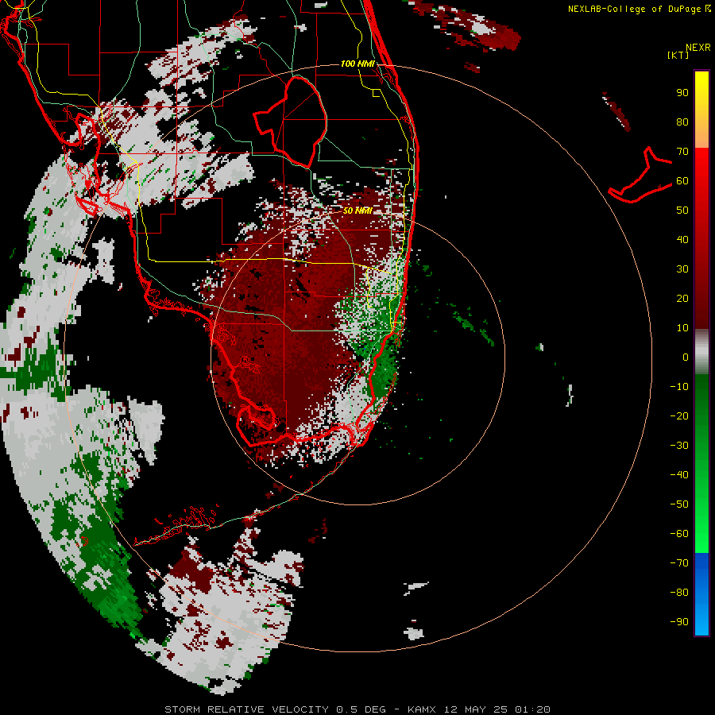Viewport: 715px width, 715px height.
Task: Click the [KT] units label
Action: [x=678, y=55]
